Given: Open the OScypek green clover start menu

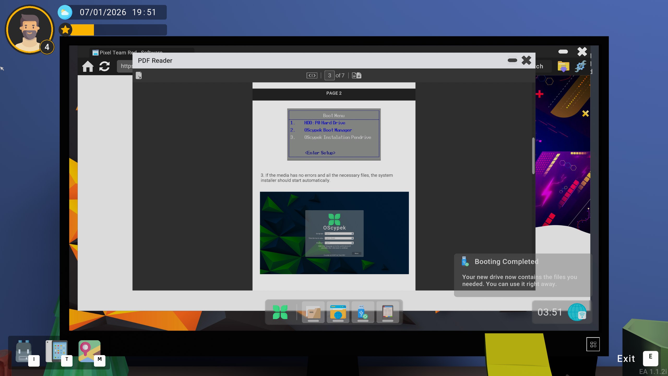Looking at the screenshot, I should 280,312.
